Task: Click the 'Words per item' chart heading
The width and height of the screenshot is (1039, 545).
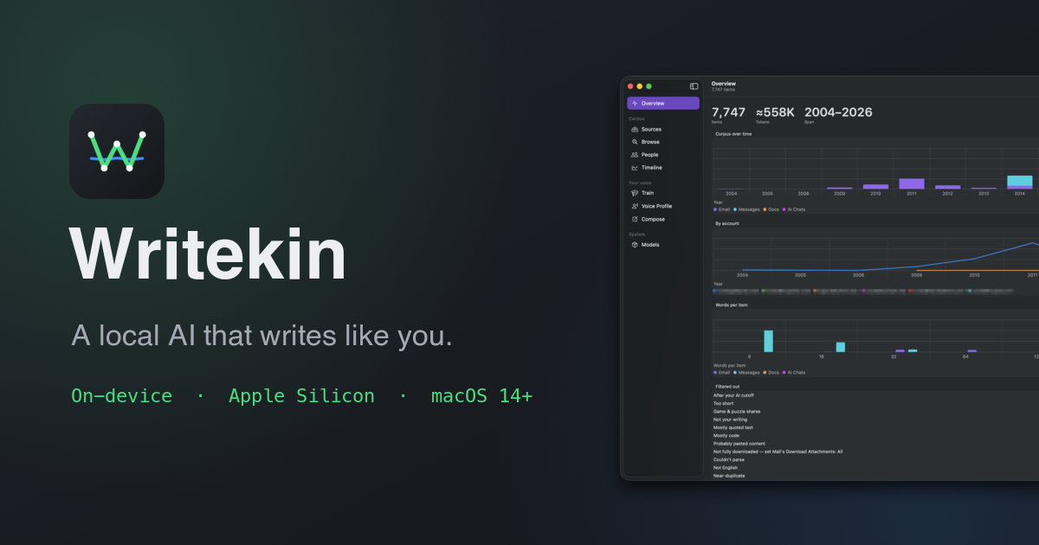Action: [732, 305]
